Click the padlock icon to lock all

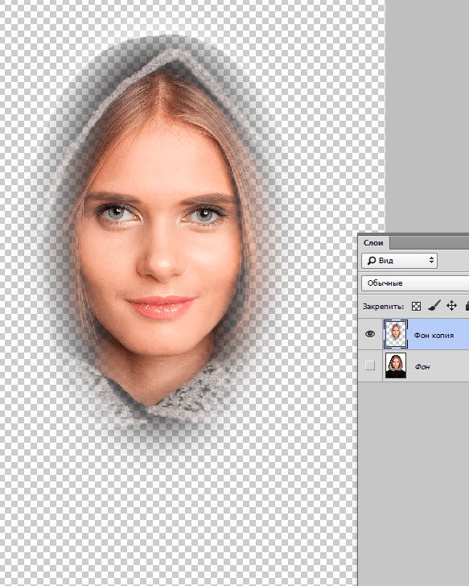tap(467, 306)
